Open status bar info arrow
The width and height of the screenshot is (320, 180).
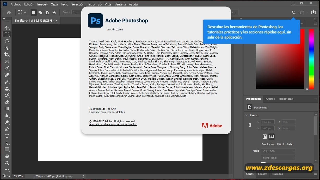(83, 176)
